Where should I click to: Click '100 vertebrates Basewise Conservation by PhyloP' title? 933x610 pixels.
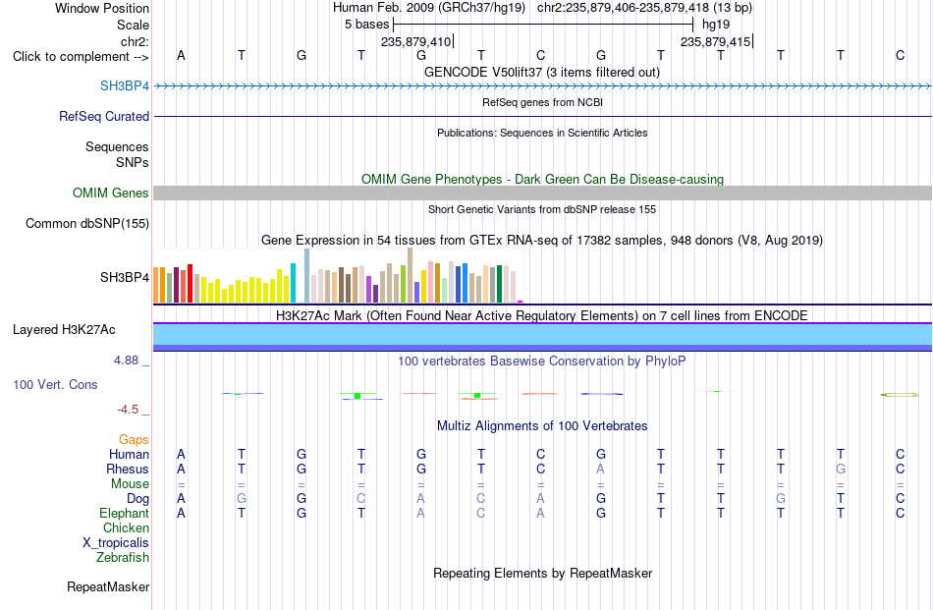[x=542, y=360]
